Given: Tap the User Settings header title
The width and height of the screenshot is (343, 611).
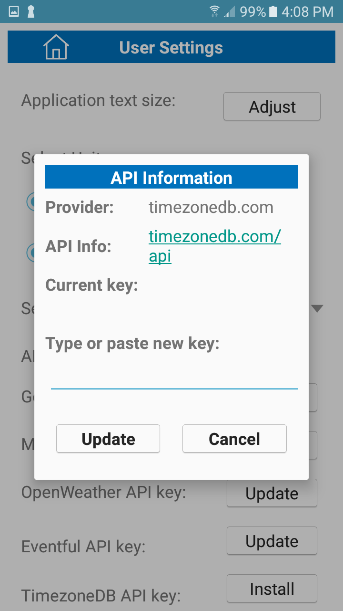Looking at the screenshot, I should (171, 48).
